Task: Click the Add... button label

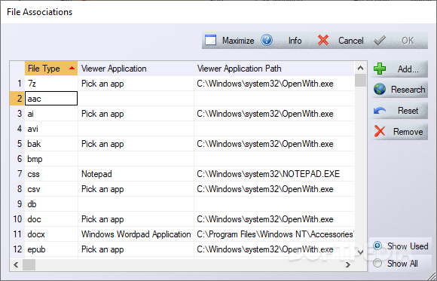Action: pos(408,69)
